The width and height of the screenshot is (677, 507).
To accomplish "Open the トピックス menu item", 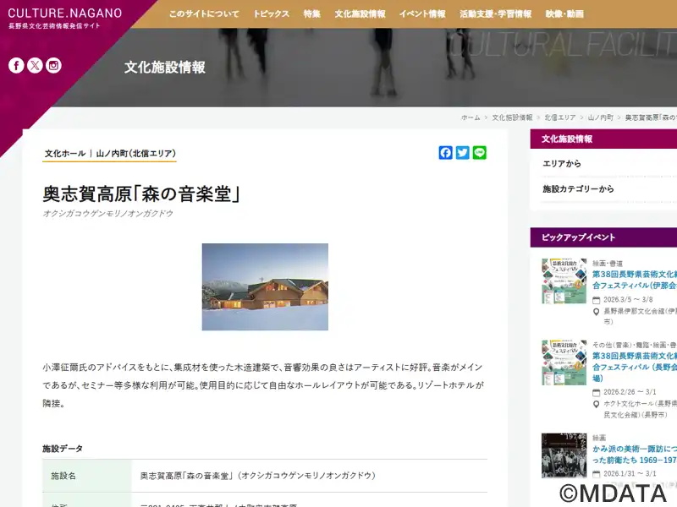I will tap(271, 14).
